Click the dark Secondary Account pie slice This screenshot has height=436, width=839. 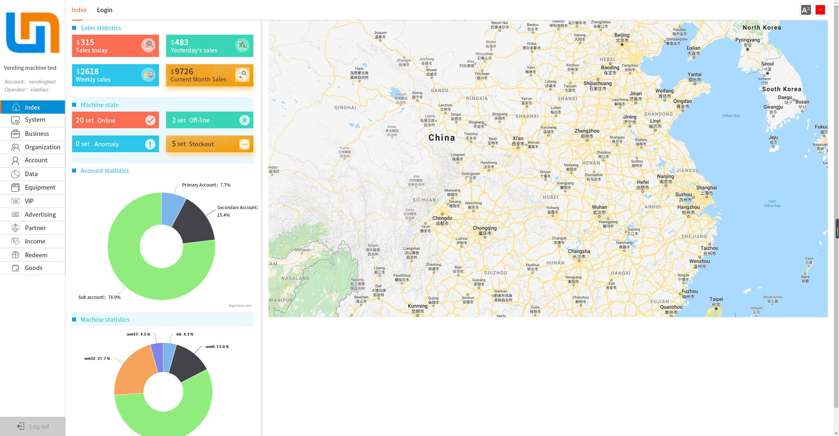pos(196,223)
